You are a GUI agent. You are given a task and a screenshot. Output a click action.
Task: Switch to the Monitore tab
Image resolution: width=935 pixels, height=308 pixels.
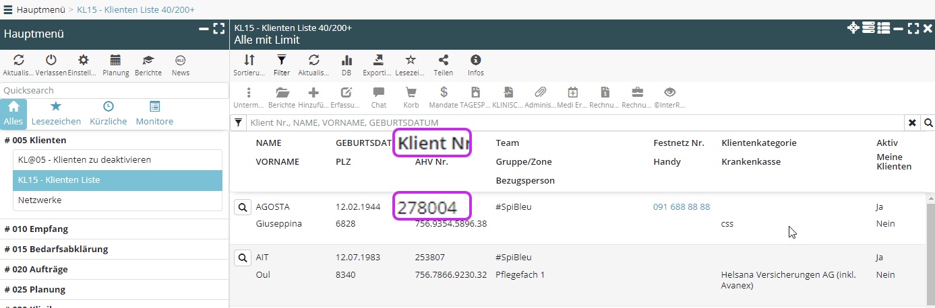[154, 113]
